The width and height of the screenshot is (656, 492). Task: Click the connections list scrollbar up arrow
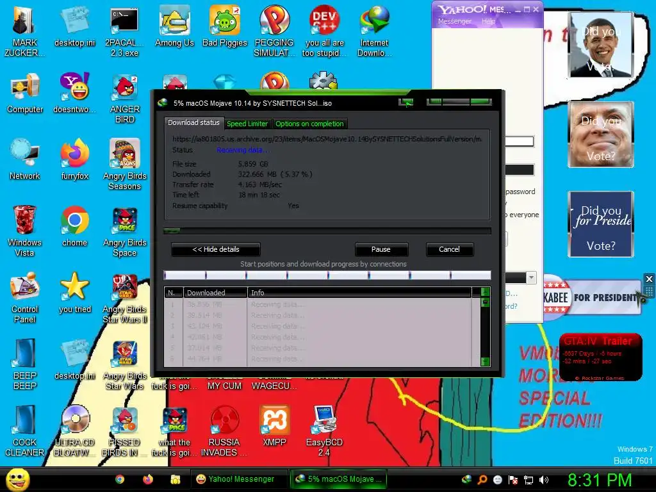pyautogui.click(x=486, y=292)
